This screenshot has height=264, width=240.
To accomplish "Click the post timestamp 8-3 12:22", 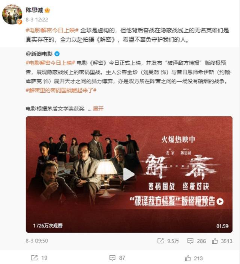I will click(x=37, y=20).
